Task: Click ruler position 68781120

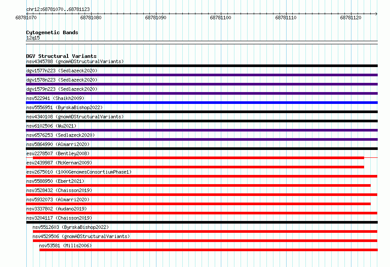Action: pos(351,18)
